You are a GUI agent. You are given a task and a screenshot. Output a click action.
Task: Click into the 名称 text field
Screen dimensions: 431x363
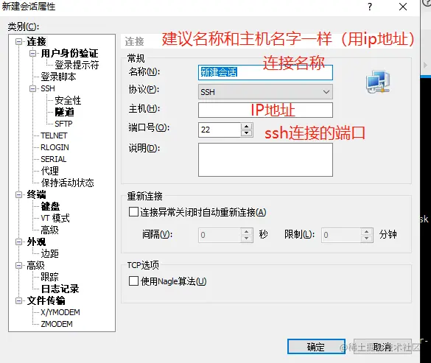coord(265,73)
